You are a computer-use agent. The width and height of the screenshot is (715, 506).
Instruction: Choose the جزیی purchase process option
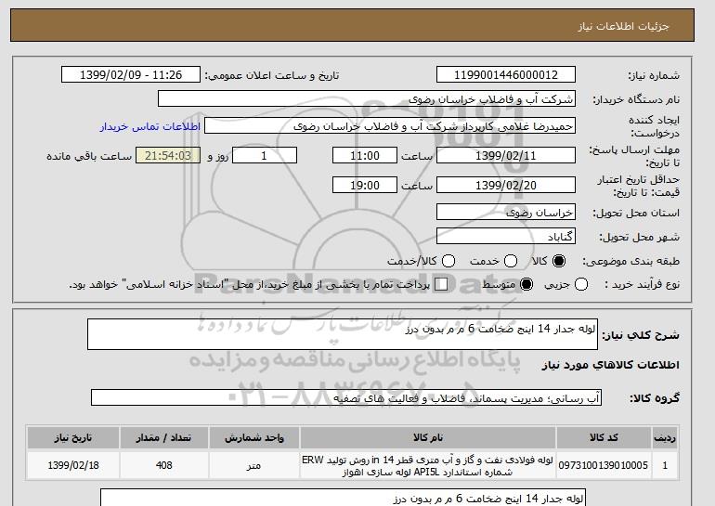click(x=581, y=284)
